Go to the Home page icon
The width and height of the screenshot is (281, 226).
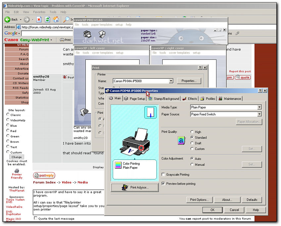[x=56, y=19]
